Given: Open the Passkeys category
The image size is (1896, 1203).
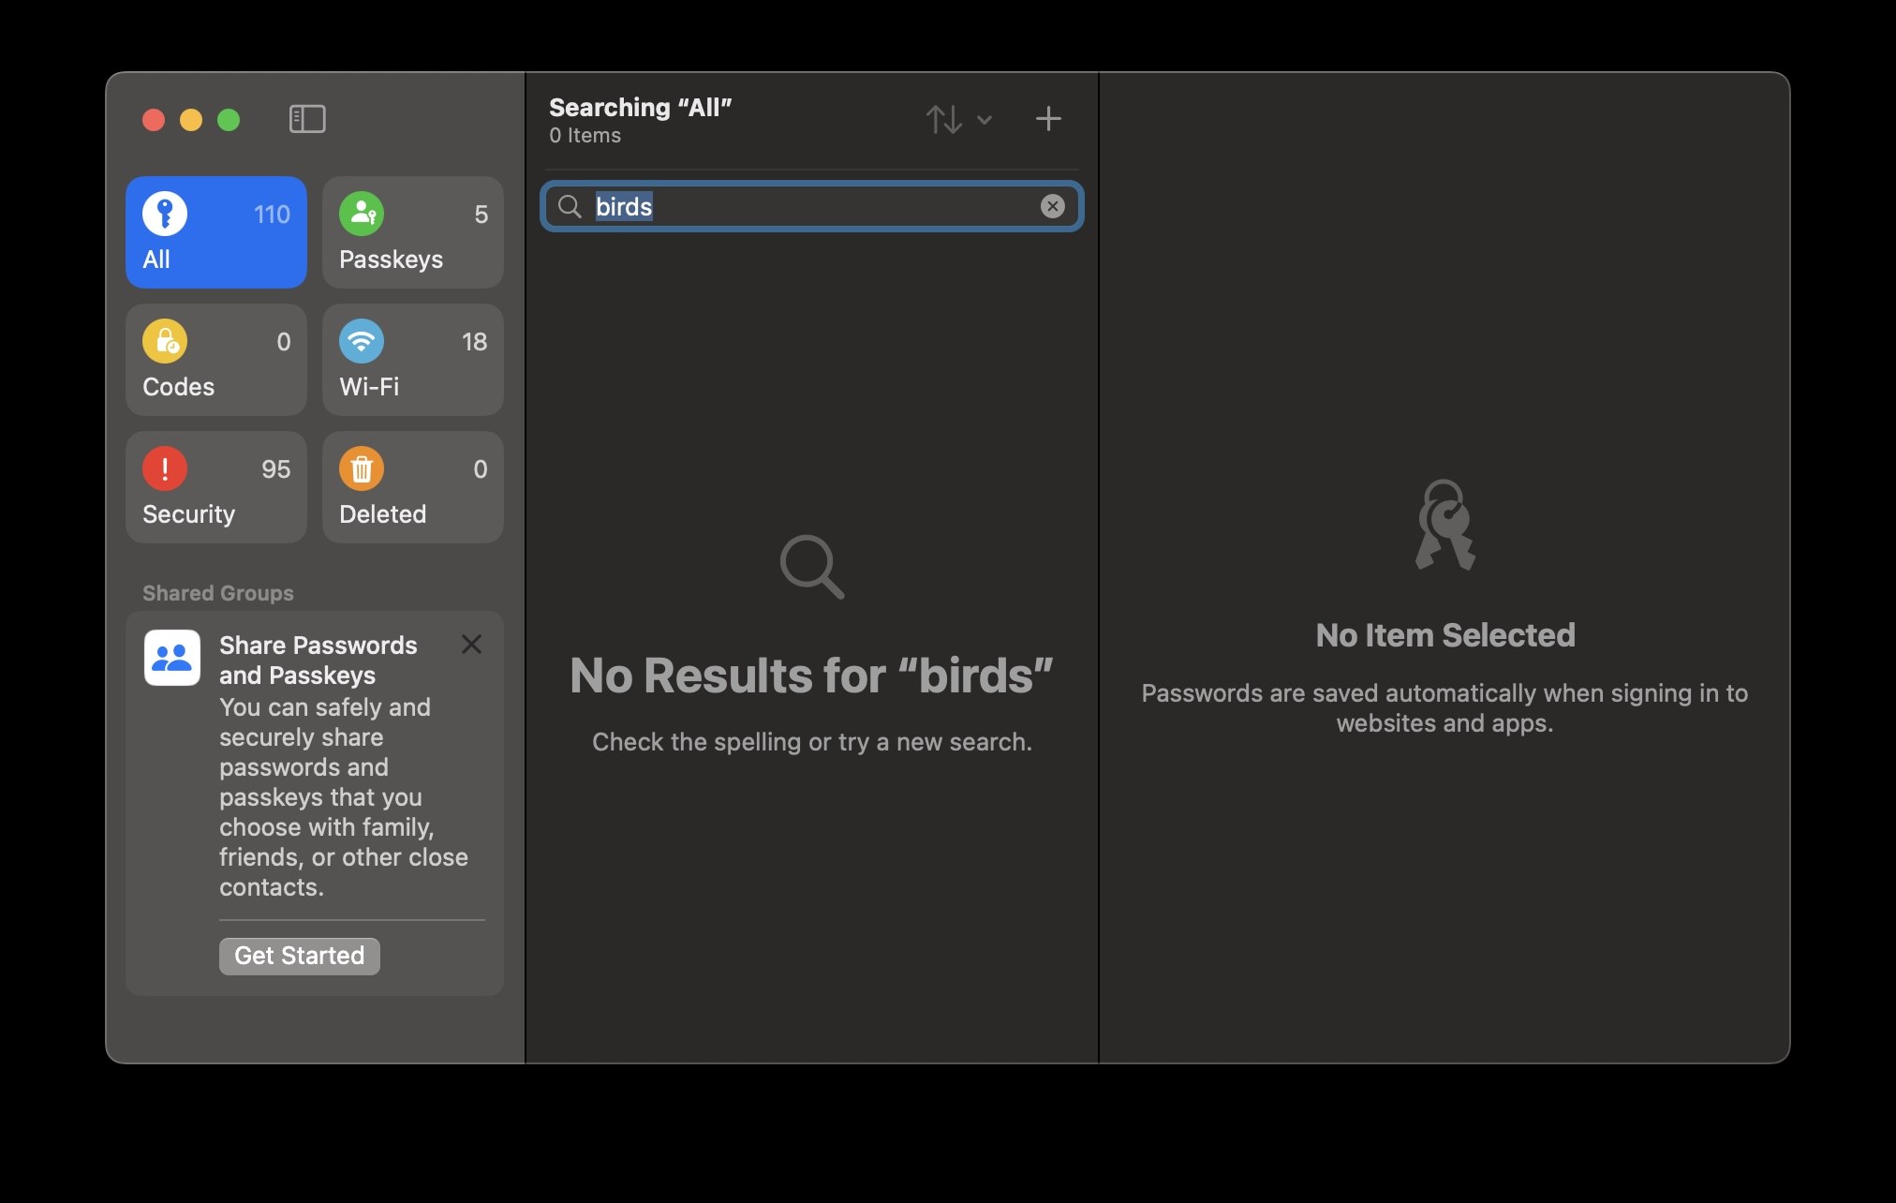Looking at the screenshot, I should click(412, 232).
